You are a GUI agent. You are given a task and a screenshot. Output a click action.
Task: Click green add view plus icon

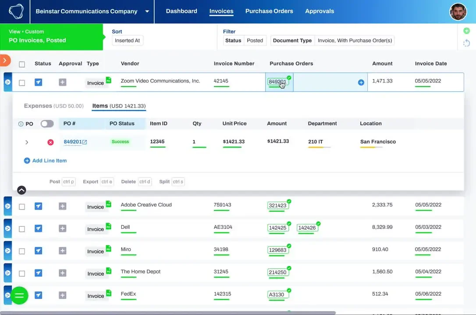point(467,31)
